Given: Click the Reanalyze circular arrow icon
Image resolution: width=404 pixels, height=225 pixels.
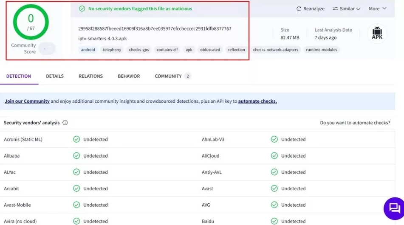Looking at the screenshot, I should (x=299, y=9).
